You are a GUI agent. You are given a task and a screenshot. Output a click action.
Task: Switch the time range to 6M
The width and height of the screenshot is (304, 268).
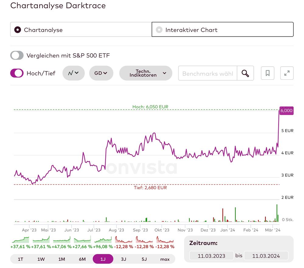coord(82,259)
